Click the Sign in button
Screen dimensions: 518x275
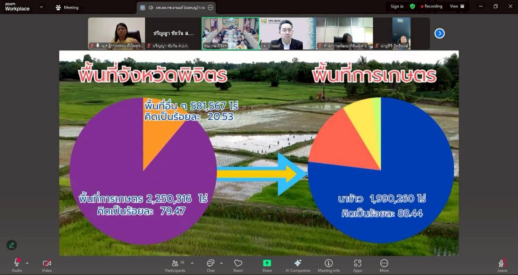click(397, 6)
